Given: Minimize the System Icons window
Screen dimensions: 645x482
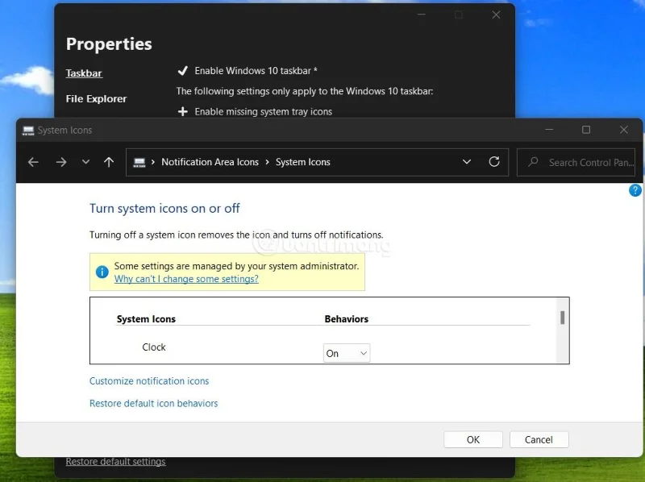Looking at the screenshot, I should (x=549, y=130).
